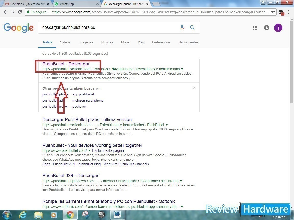Open the Chrome user profile button
The width and height of the screenshot is (294, 220).
(x=263, y=2)
